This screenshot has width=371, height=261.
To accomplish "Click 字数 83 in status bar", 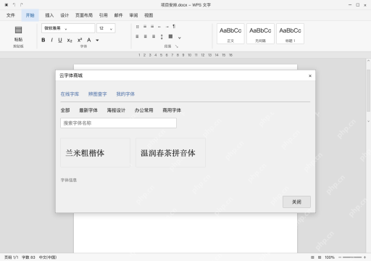I will coord(28,257).
